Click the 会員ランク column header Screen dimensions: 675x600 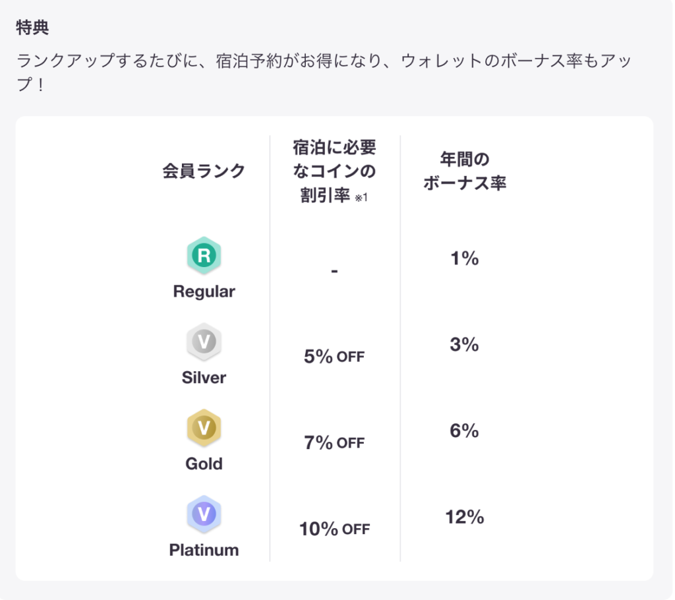click(204, 171)
